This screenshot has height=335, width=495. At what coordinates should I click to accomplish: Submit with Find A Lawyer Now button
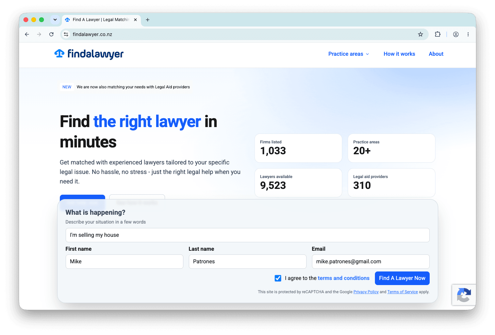point(402,278)
